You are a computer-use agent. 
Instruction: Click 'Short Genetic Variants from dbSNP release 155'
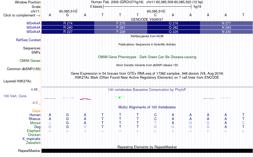[147, 65]
